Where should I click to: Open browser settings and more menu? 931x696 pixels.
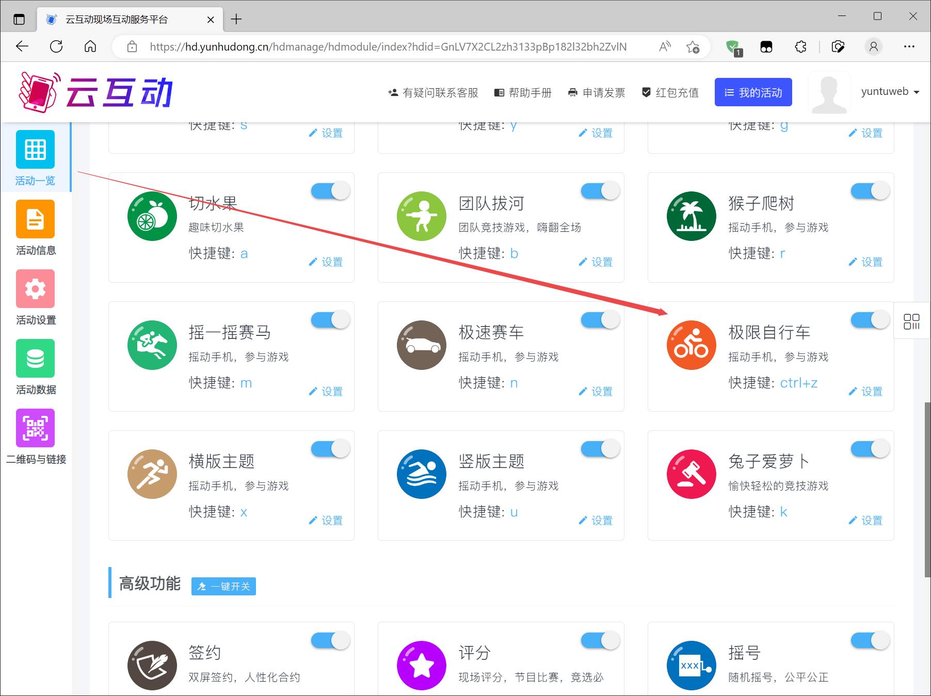pyautogui.click(x=909, y=47)
